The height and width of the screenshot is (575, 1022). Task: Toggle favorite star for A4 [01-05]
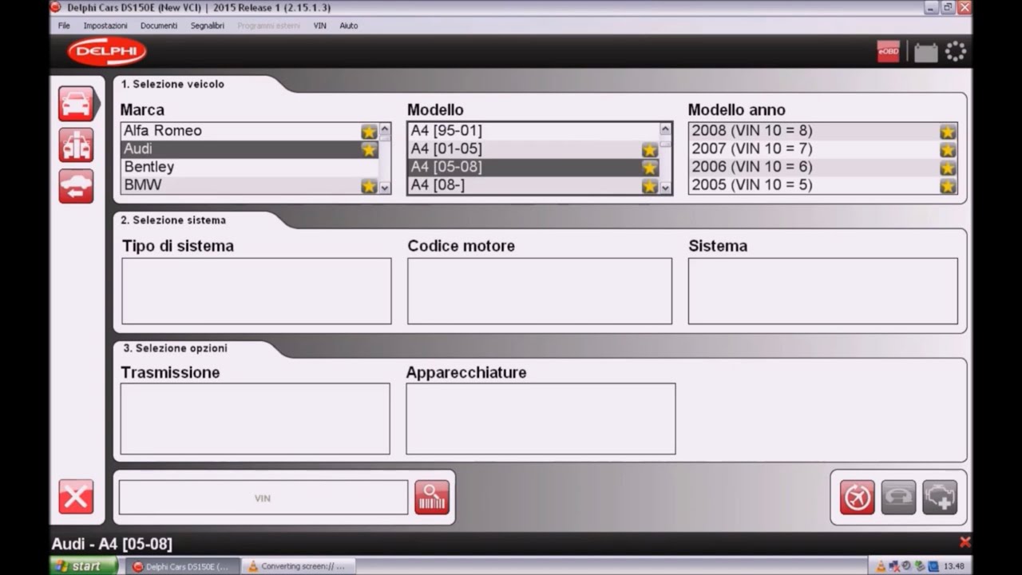(650, 149)
